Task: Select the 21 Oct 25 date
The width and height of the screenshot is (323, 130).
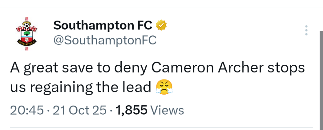Action: pyautogui.click(x=80, y=110)
